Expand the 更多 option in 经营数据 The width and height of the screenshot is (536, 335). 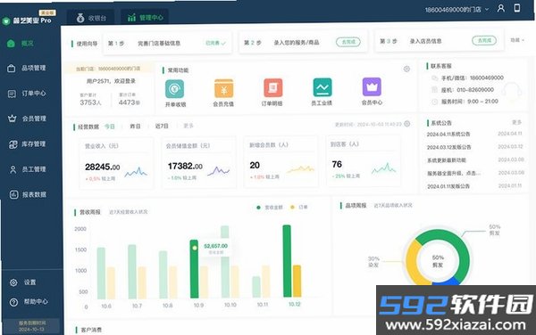click(x=188, y=126)
